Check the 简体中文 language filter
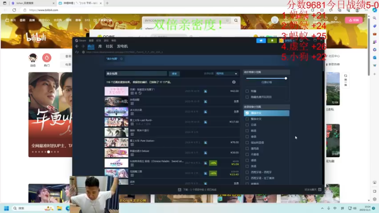The width and height of the screenshot is (379, 213). [247, 113]
